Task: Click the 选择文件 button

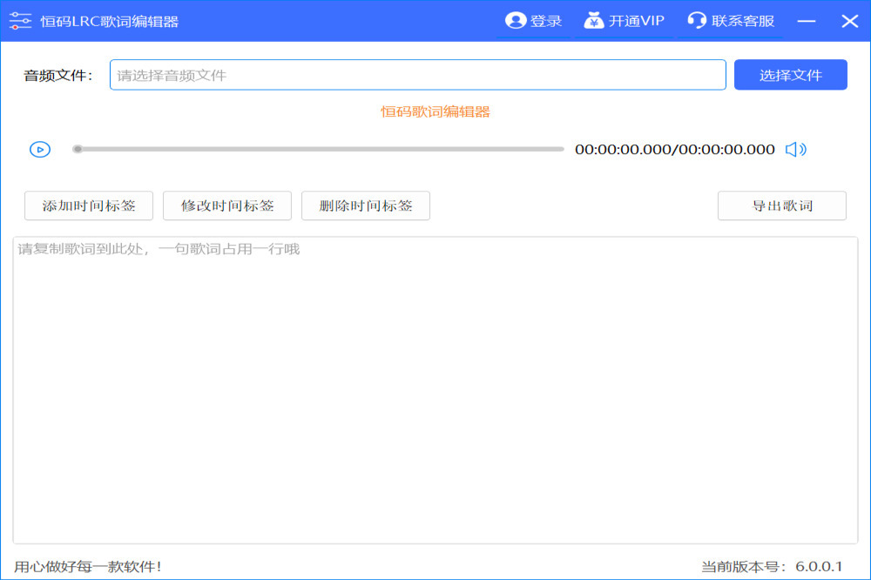Action: pos(790,75)
